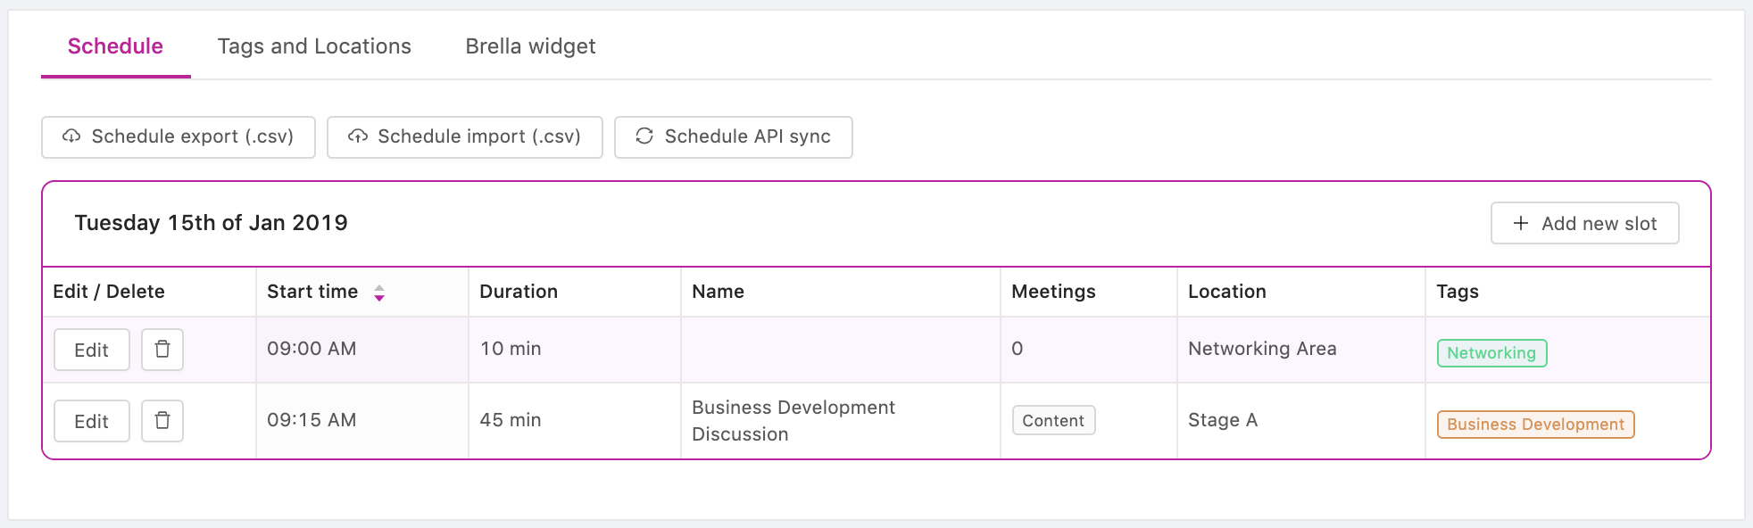Open the Brella widget tab
1753x528 pixels.
530,46
